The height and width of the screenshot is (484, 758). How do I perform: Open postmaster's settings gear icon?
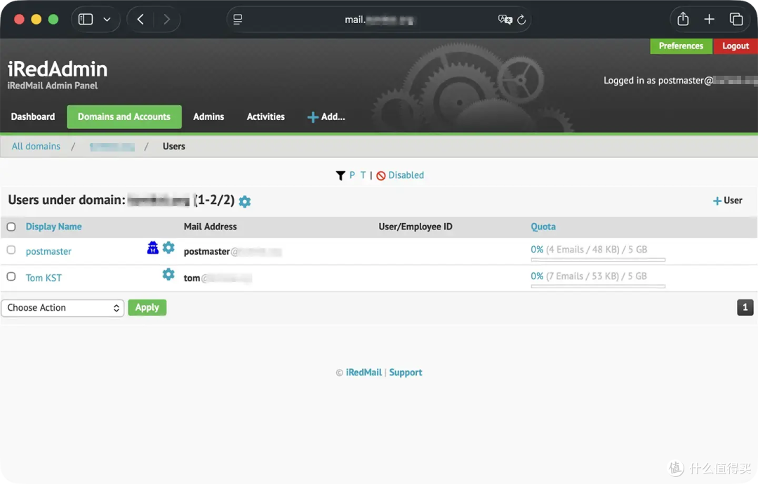coord(168,248)
